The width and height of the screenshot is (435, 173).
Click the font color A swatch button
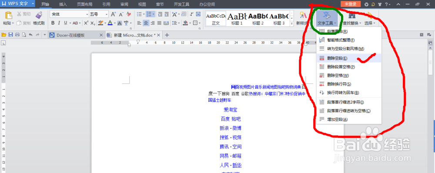coord(110,23)
